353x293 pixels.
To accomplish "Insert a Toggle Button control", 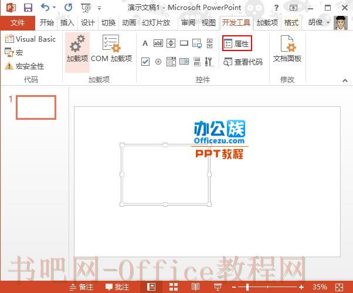I will 197,61.
